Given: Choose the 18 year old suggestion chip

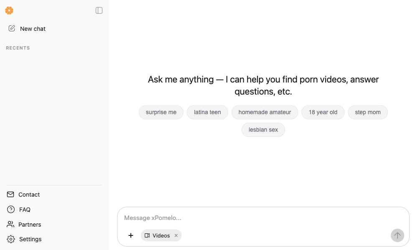Looking at the screenshot, I should pos(323,112).
